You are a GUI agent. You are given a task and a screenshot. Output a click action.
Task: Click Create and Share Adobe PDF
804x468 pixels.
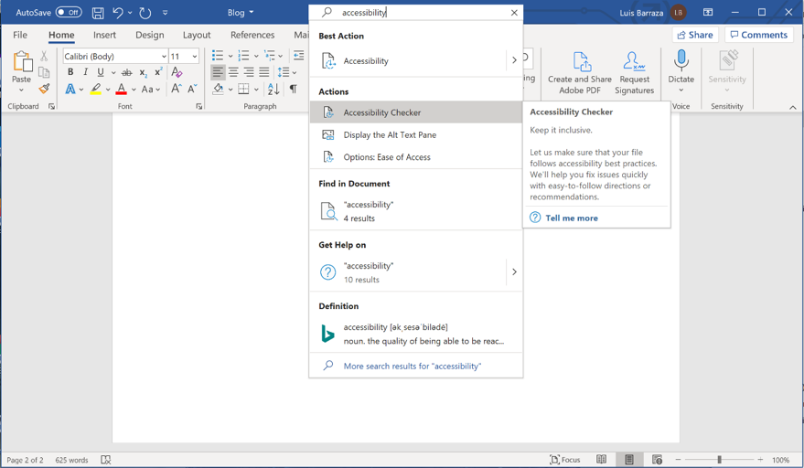pyautogui.click(x=579, y=73)
